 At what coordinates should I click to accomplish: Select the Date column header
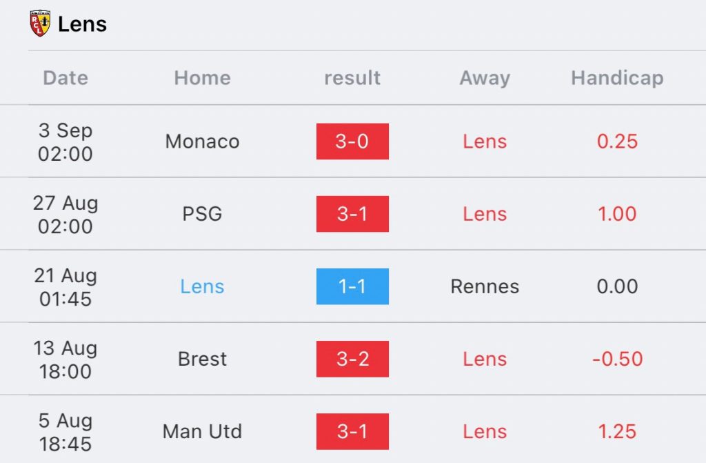pyautogui.click(x=65, y=78)
